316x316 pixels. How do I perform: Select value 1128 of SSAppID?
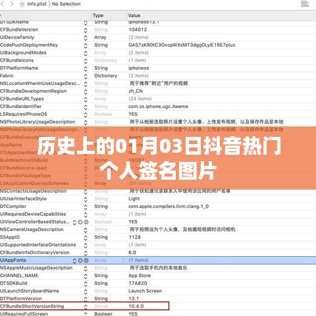click(134, 237)
